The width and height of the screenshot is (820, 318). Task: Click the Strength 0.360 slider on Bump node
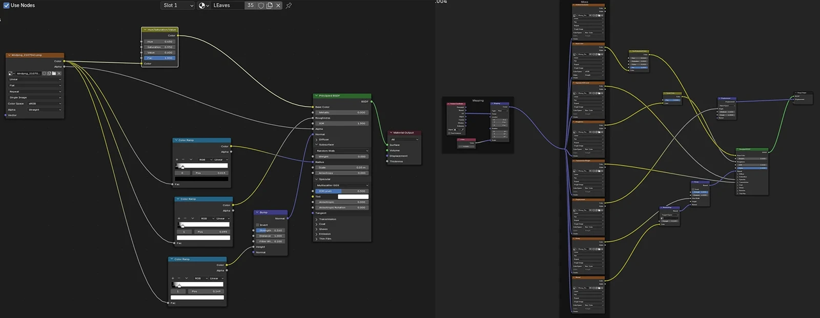pyautogui.click(x=271, y=230)
